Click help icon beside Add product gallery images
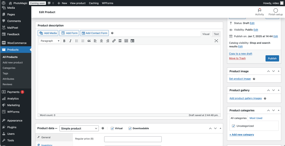The image size is (285, 146). [265, 98]
